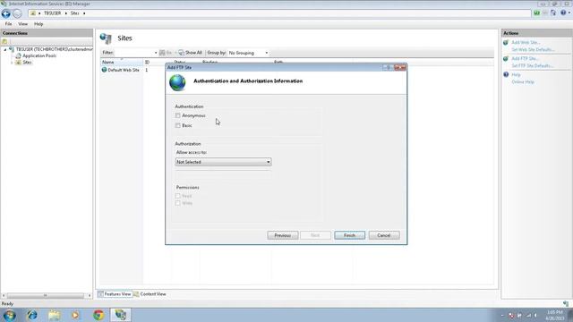573x322 pixels.
Task: Enable Basic authentication checkbox
Action: tap(178, 125)
